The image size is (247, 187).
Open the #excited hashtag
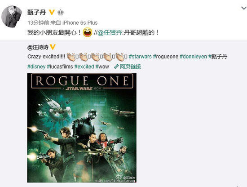[x=84, y=67]
